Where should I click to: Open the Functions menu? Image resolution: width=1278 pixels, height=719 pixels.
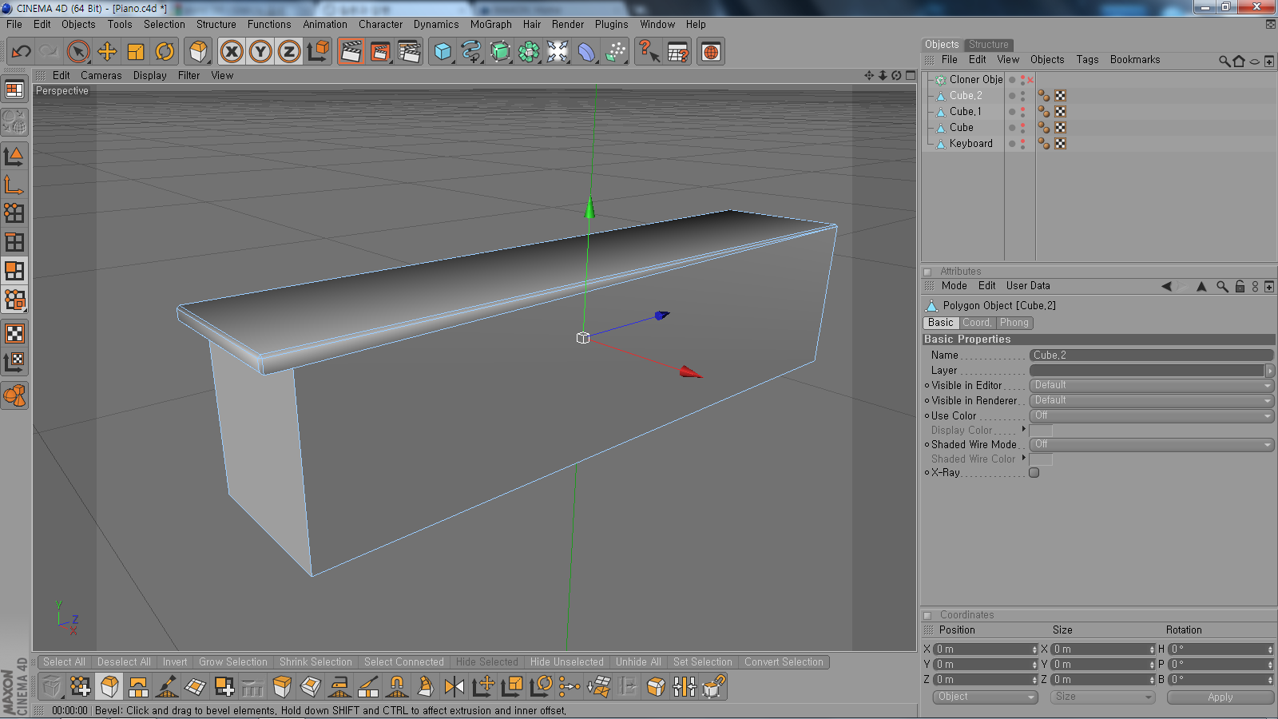tap(269, 25)
